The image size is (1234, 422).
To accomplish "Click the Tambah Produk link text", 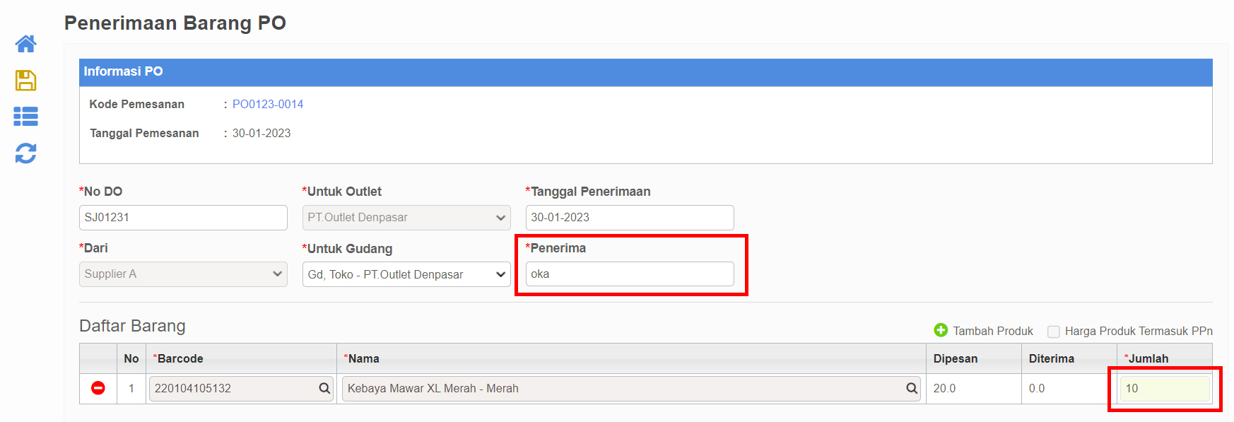I will [x=993, y=331].
